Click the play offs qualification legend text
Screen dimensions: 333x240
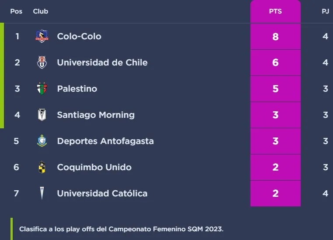point(121,229)
